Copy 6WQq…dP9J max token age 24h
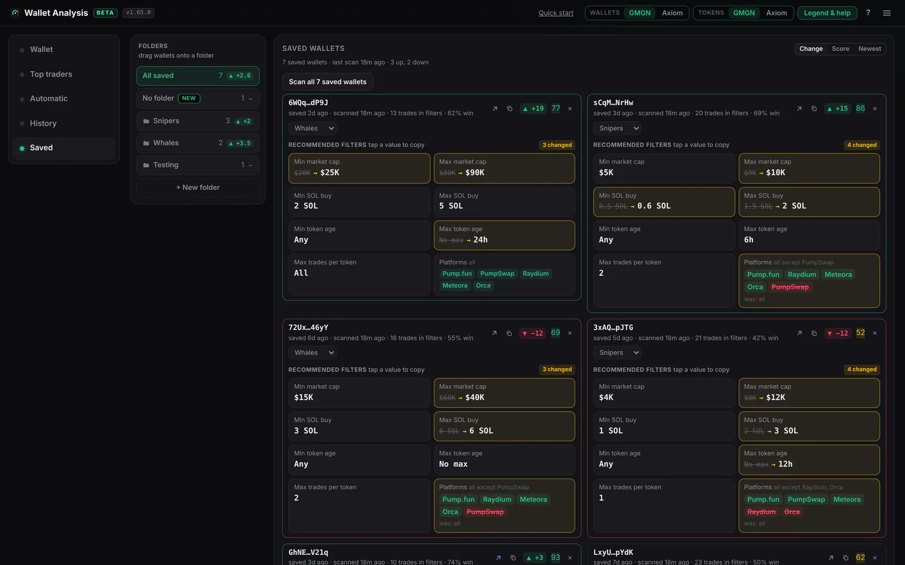 click(x=504, y=235)
